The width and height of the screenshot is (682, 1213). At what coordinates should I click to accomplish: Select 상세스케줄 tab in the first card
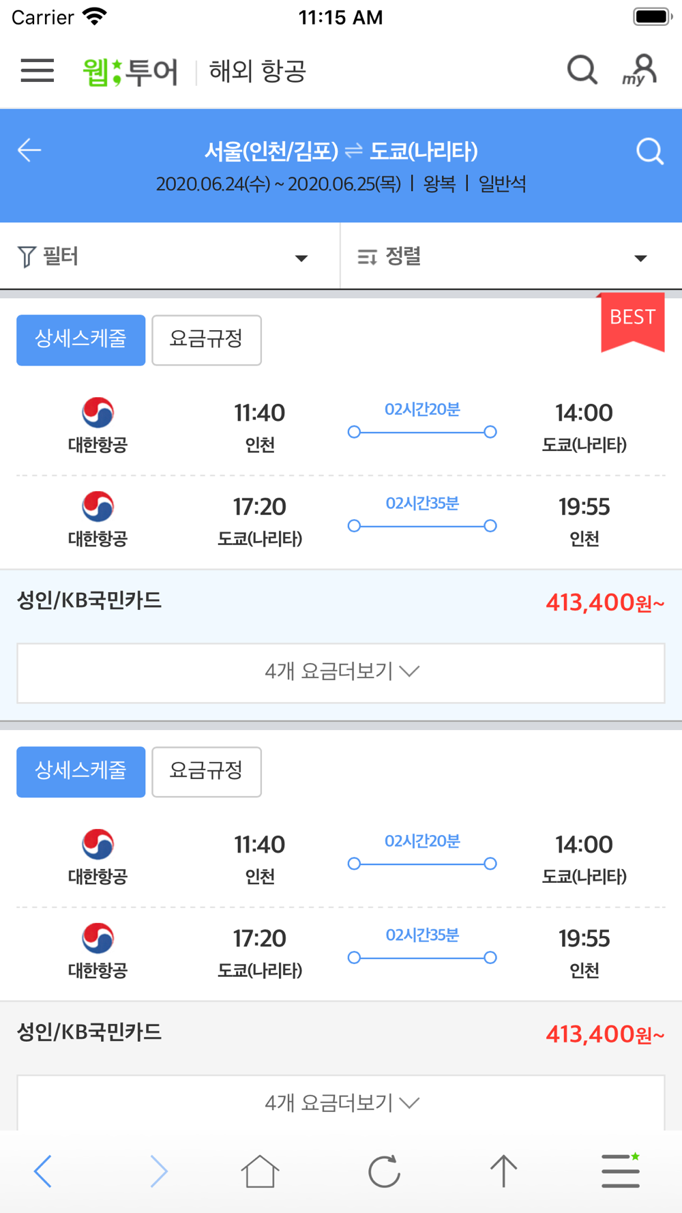point(81,340)
